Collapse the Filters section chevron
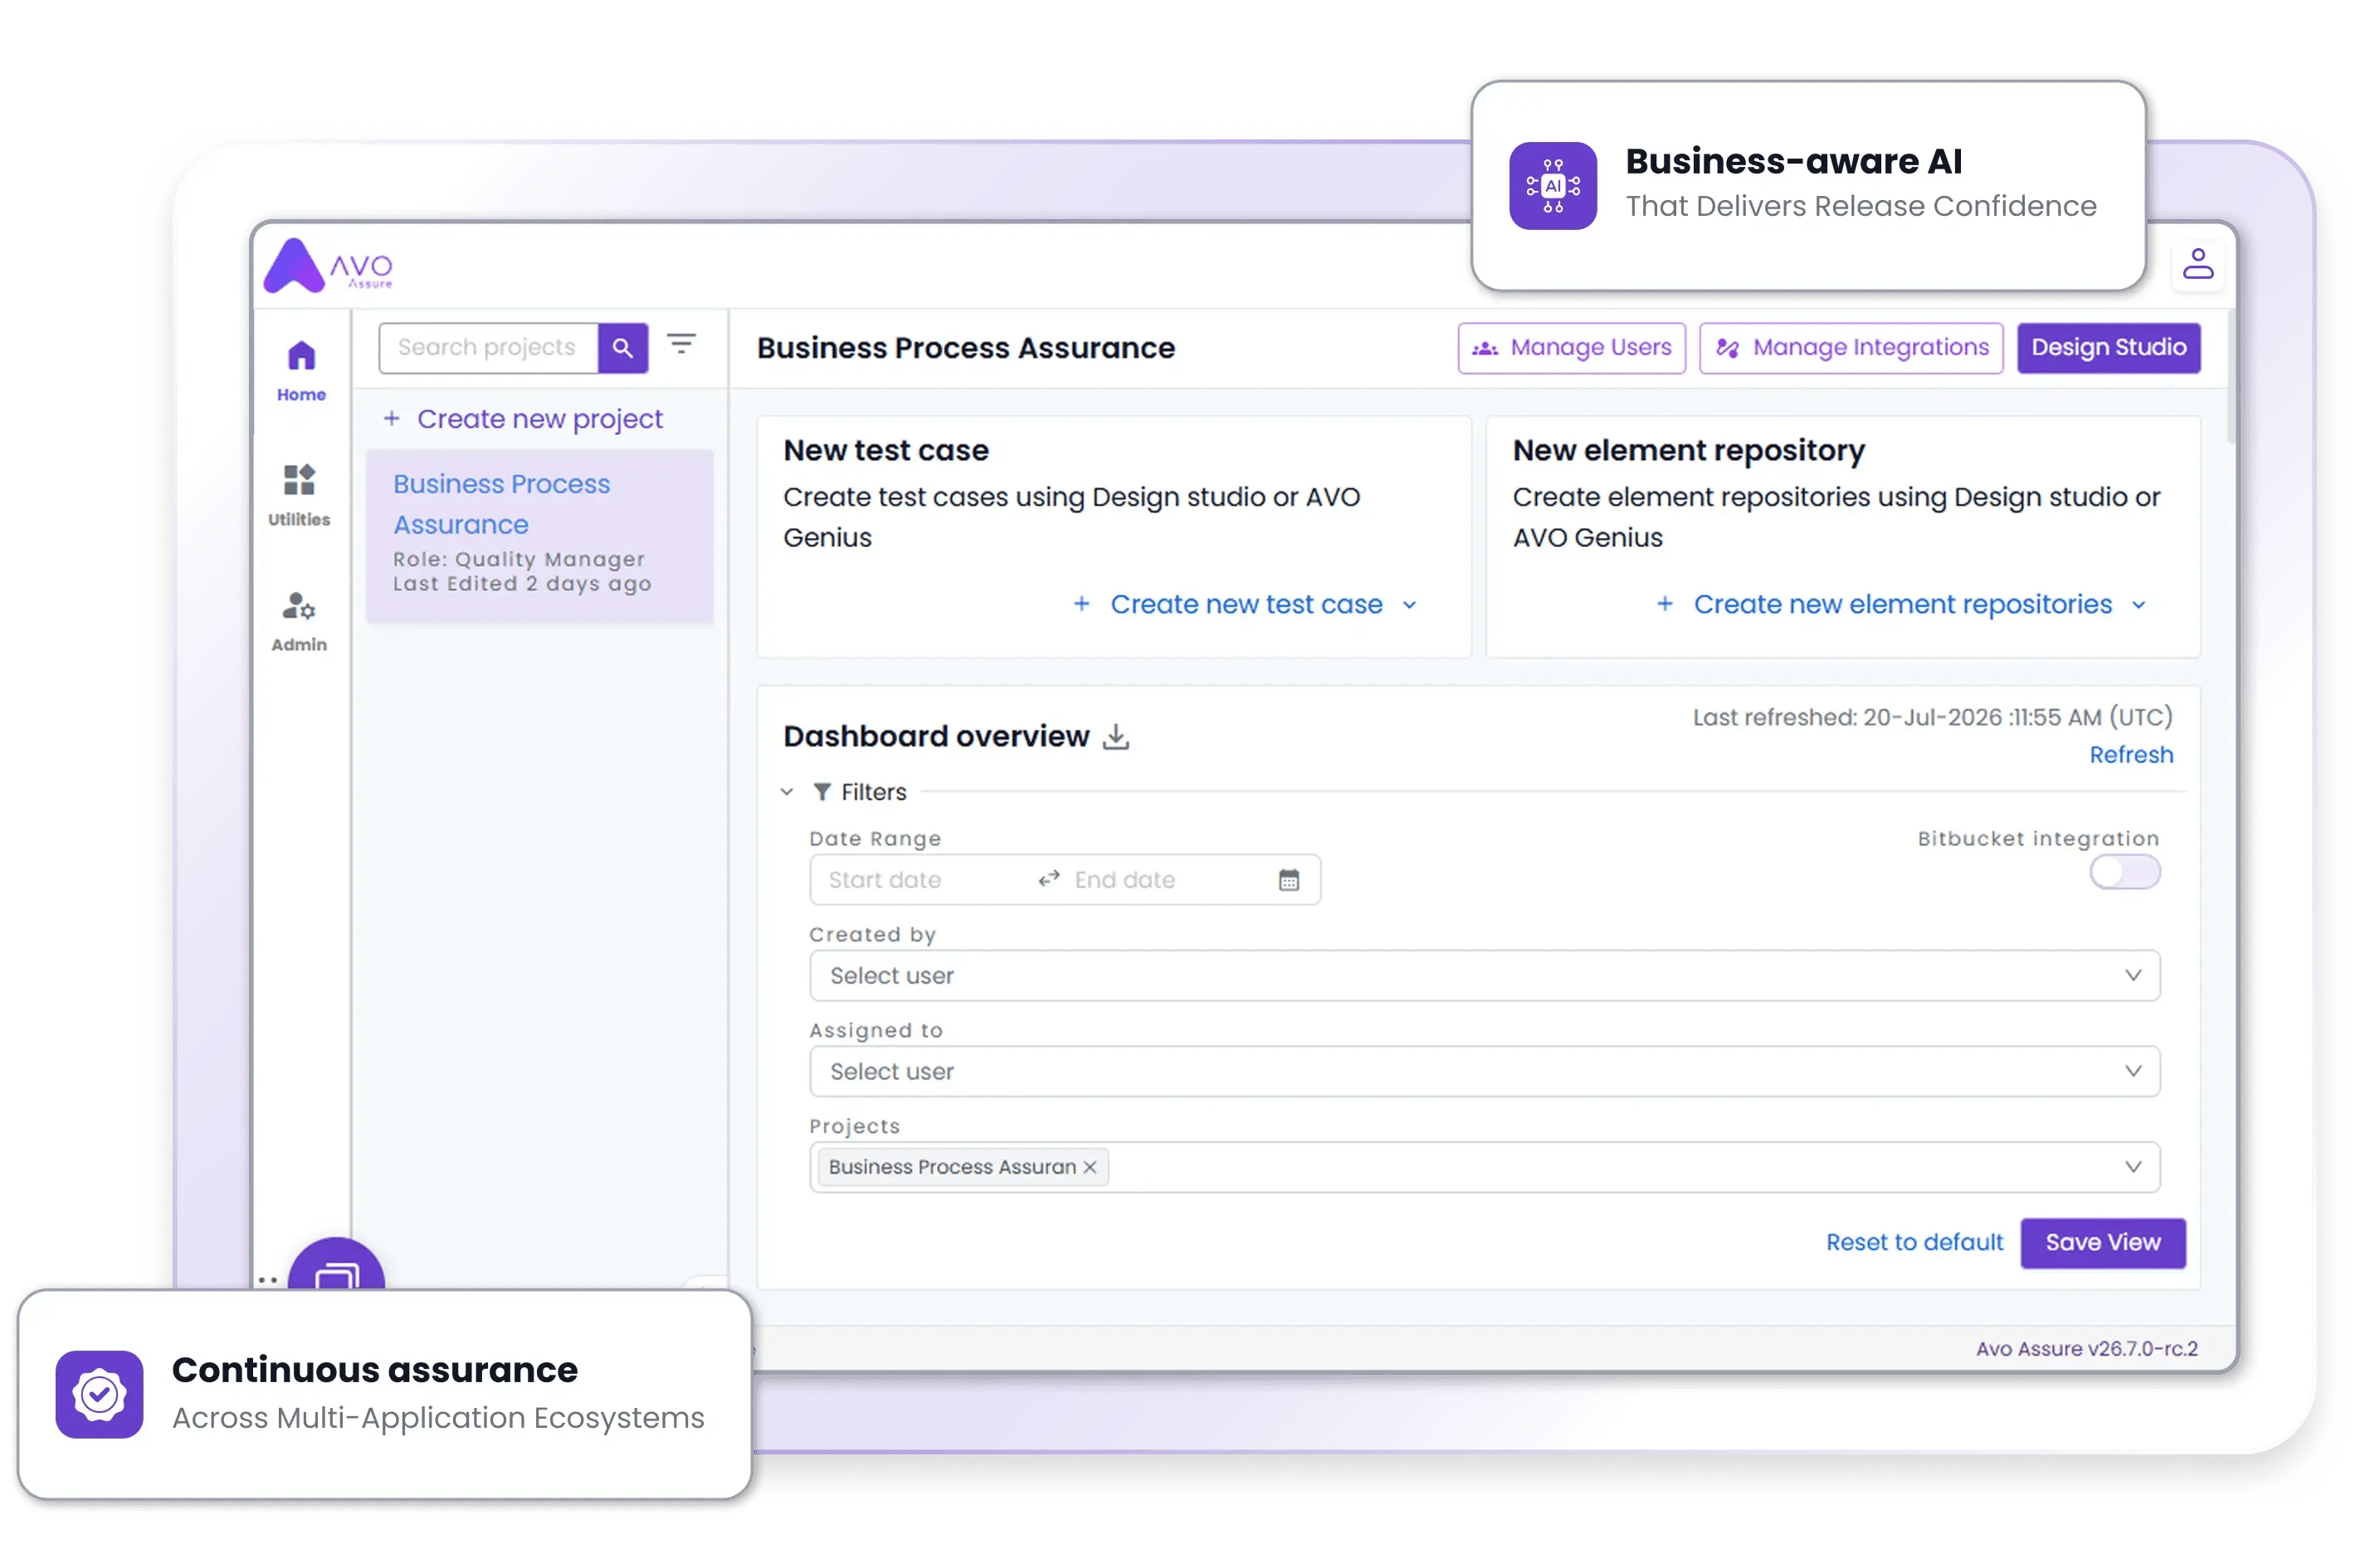 [x=787, y=793]
